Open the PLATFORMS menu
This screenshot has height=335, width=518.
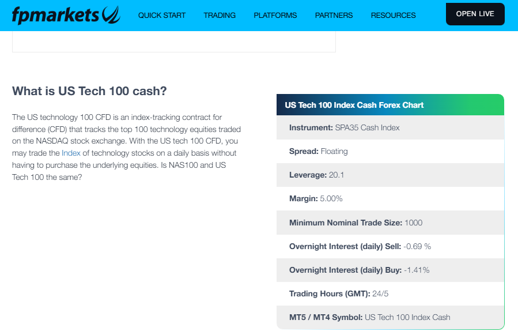(275, 16)
